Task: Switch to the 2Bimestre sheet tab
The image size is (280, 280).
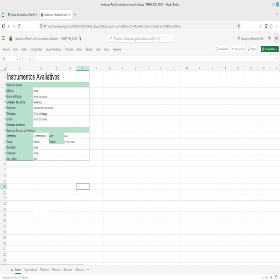Action: point(56,269)
